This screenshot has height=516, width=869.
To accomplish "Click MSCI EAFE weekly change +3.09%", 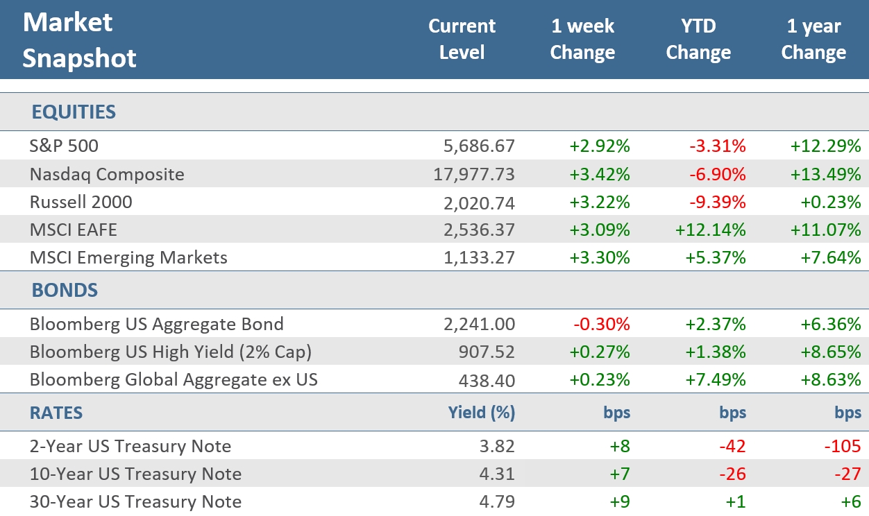I will (x=600, y=230).
